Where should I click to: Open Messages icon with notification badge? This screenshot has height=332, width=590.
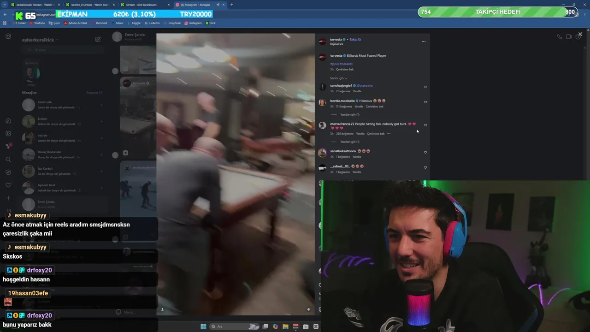[x=8, y=146]
